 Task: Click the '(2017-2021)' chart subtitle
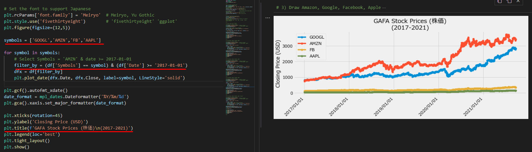click(x=410, y=28)
